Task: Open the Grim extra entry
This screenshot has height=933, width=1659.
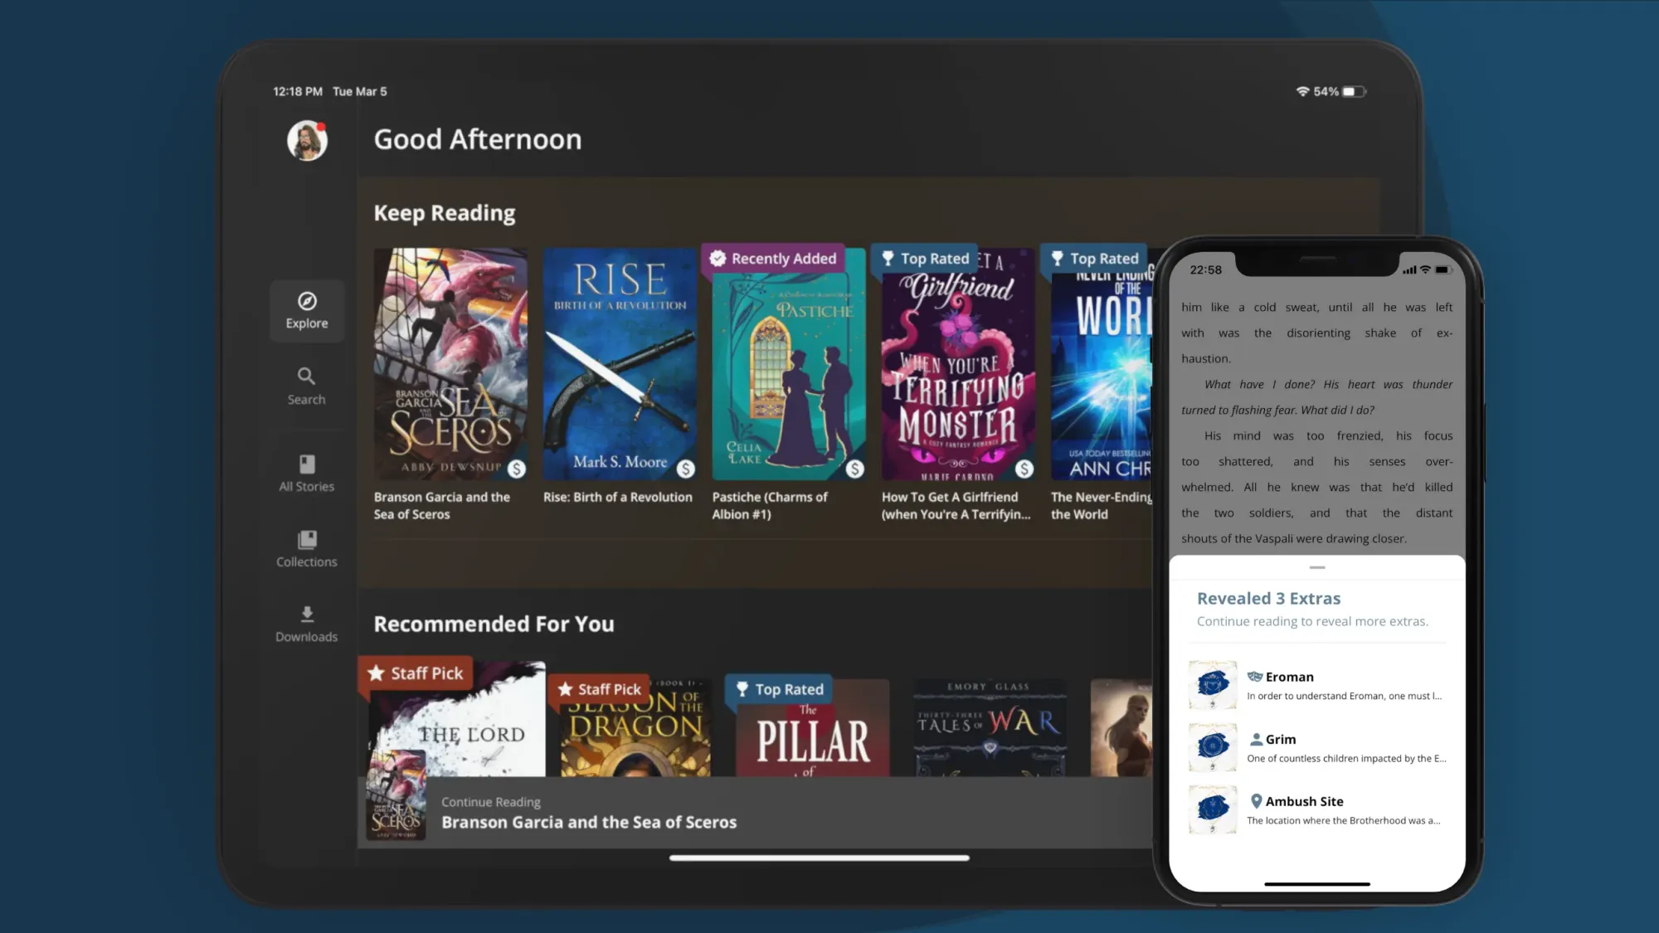Action: pyautogui.click(x=1317, y=747)
